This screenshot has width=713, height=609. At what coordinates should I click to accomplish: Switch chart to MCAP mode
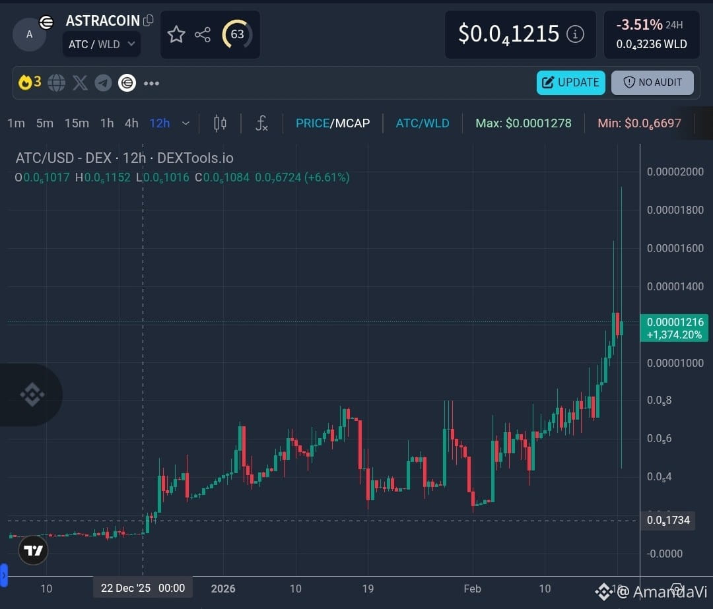point(353,123)
